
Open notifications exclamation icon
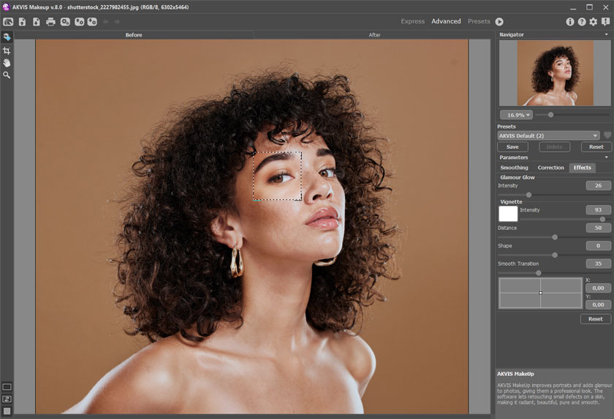(x=606, y=22)
